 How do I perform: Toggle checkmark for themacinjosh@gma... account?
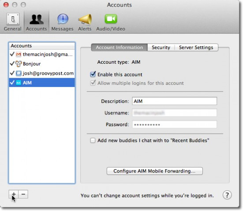pyautogui.click(x=12, y=54)
